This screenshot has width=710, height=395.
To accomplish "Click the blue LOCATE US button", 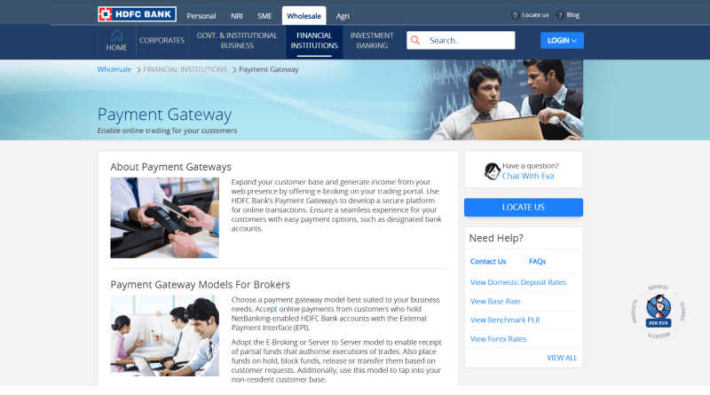I will pos(524,207).
